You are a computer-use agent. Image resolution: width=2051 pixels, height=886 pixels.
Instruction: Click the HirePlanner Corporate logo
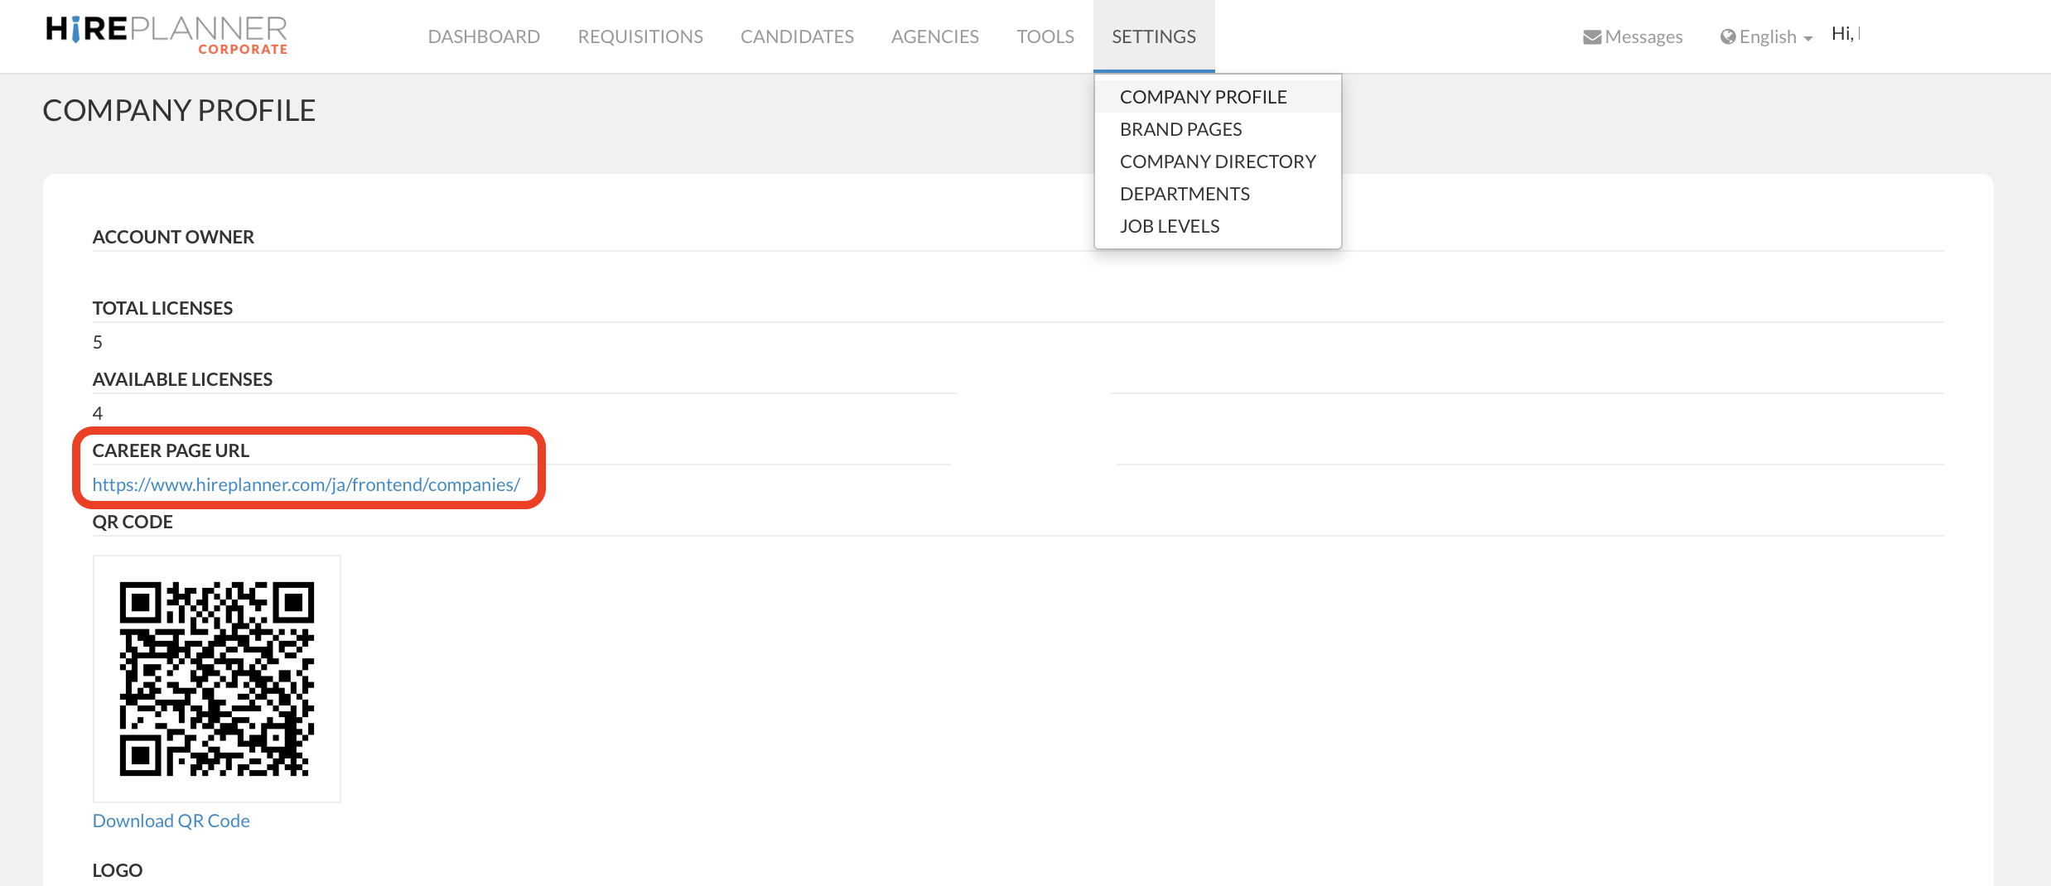(166, 35)
